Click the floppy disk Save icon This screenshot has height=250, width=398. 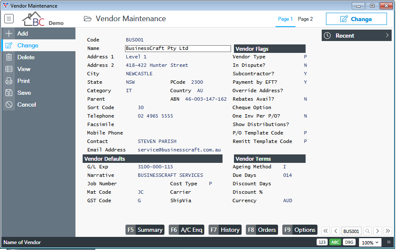pyautogui.click(x=9, y=93)
